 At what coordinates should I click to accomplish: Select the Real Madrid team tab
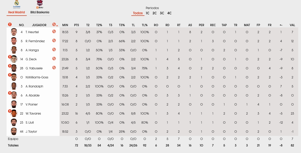[x=16, y=12]
